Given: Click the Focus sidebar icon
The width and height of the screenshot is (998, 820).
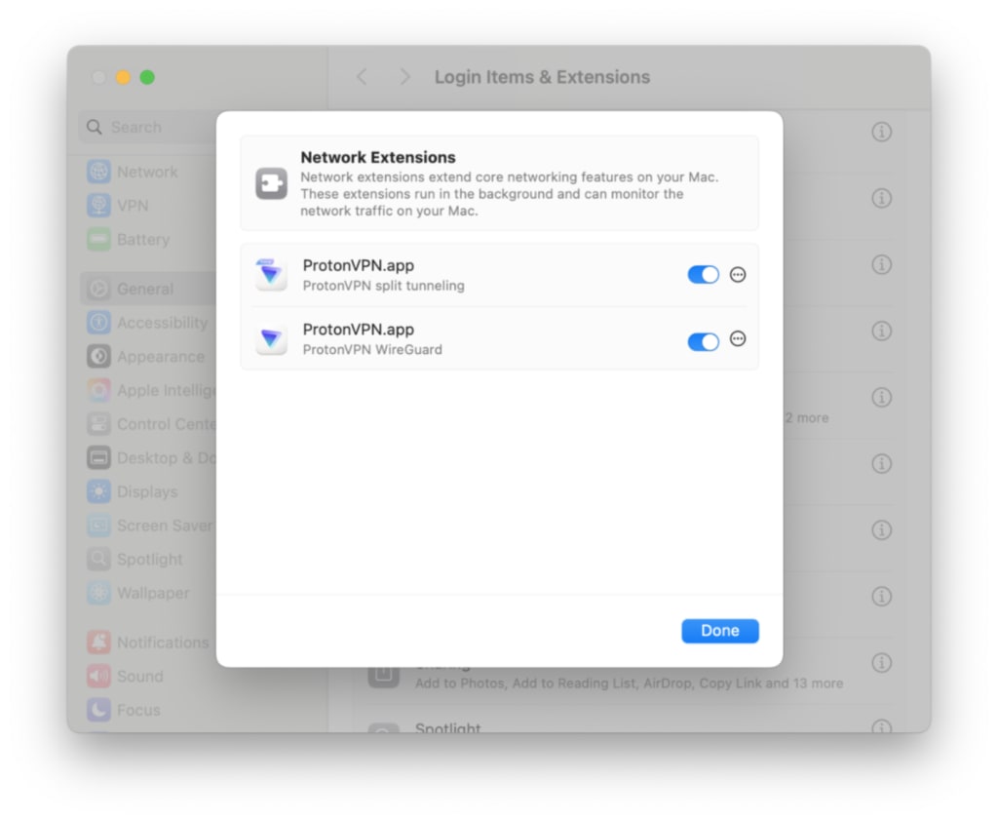Looking at the screenshot, I should (x=99, y=710).
